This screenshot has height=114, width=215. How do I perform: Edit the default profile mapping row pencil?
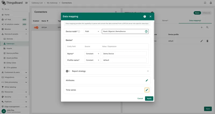(x=202, y=41)
